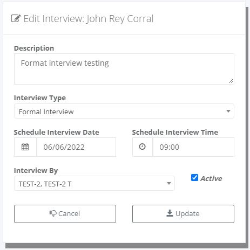250x250 pixels.
Task: Click the date field showing 06/06/2022
Action: (76, 147)
